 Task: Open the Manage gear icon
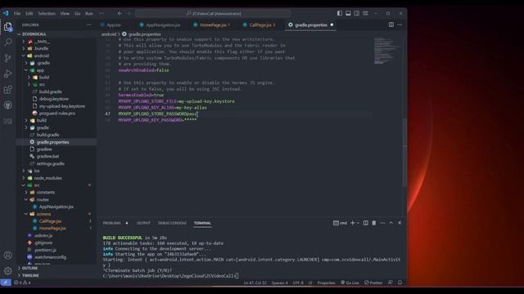click(x=8, y=270)
